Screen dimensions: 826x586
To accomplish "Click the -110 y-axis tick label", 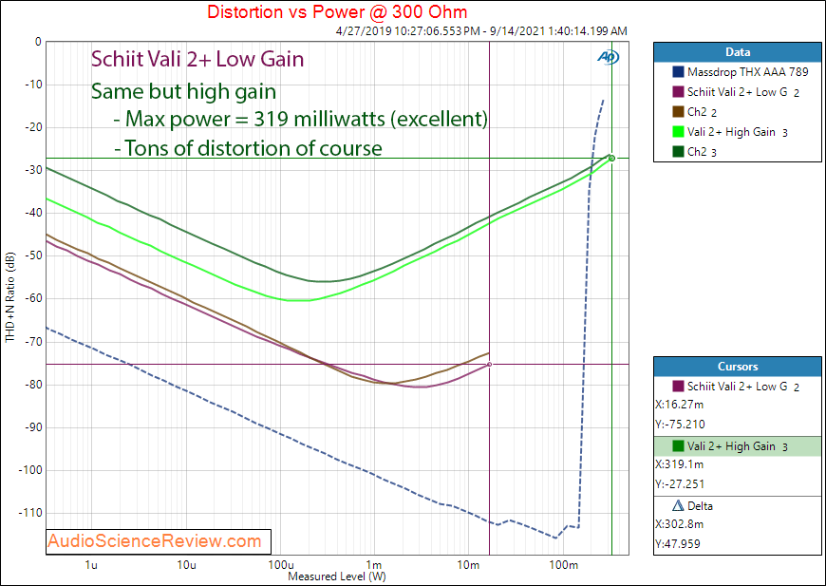I will pyautogui.click(x=29, y=513).
